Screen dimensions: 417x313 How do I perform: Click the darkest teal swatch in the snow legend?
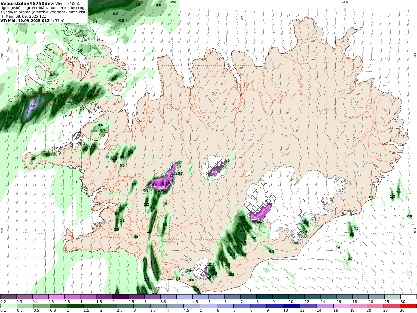coord(264,297)
